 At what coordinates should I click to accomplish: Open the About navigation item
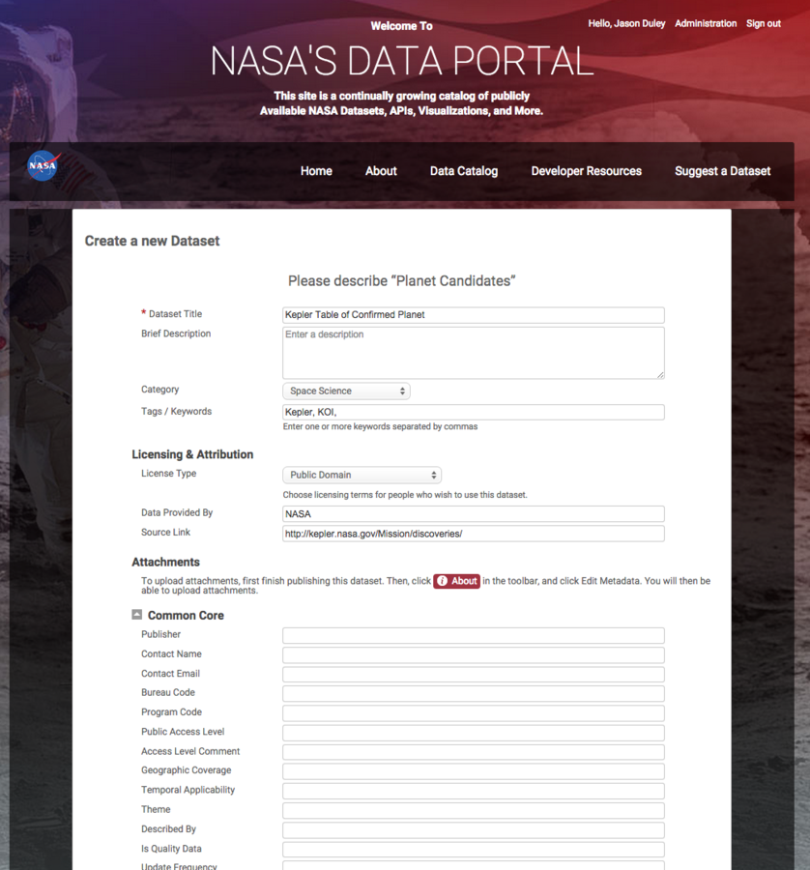point(381,171)
